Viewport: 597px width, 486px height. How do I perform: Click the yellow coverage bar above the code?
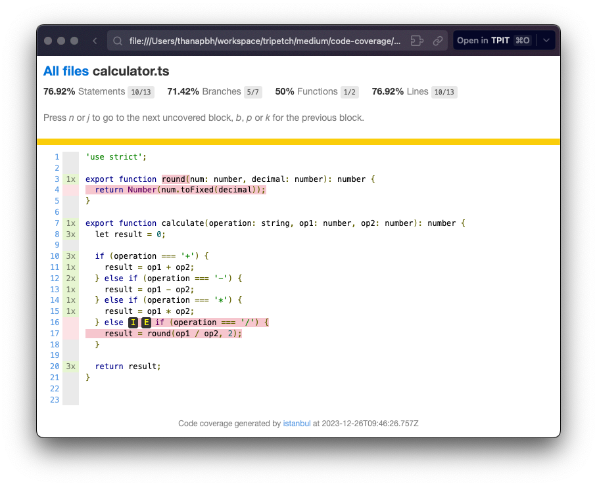[298, 141]
